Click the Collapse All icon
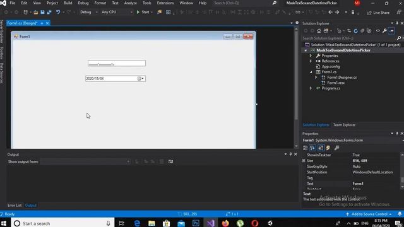The width and height of the screenshot is (404, 227). pyautogui.click(x=362, y=31)
